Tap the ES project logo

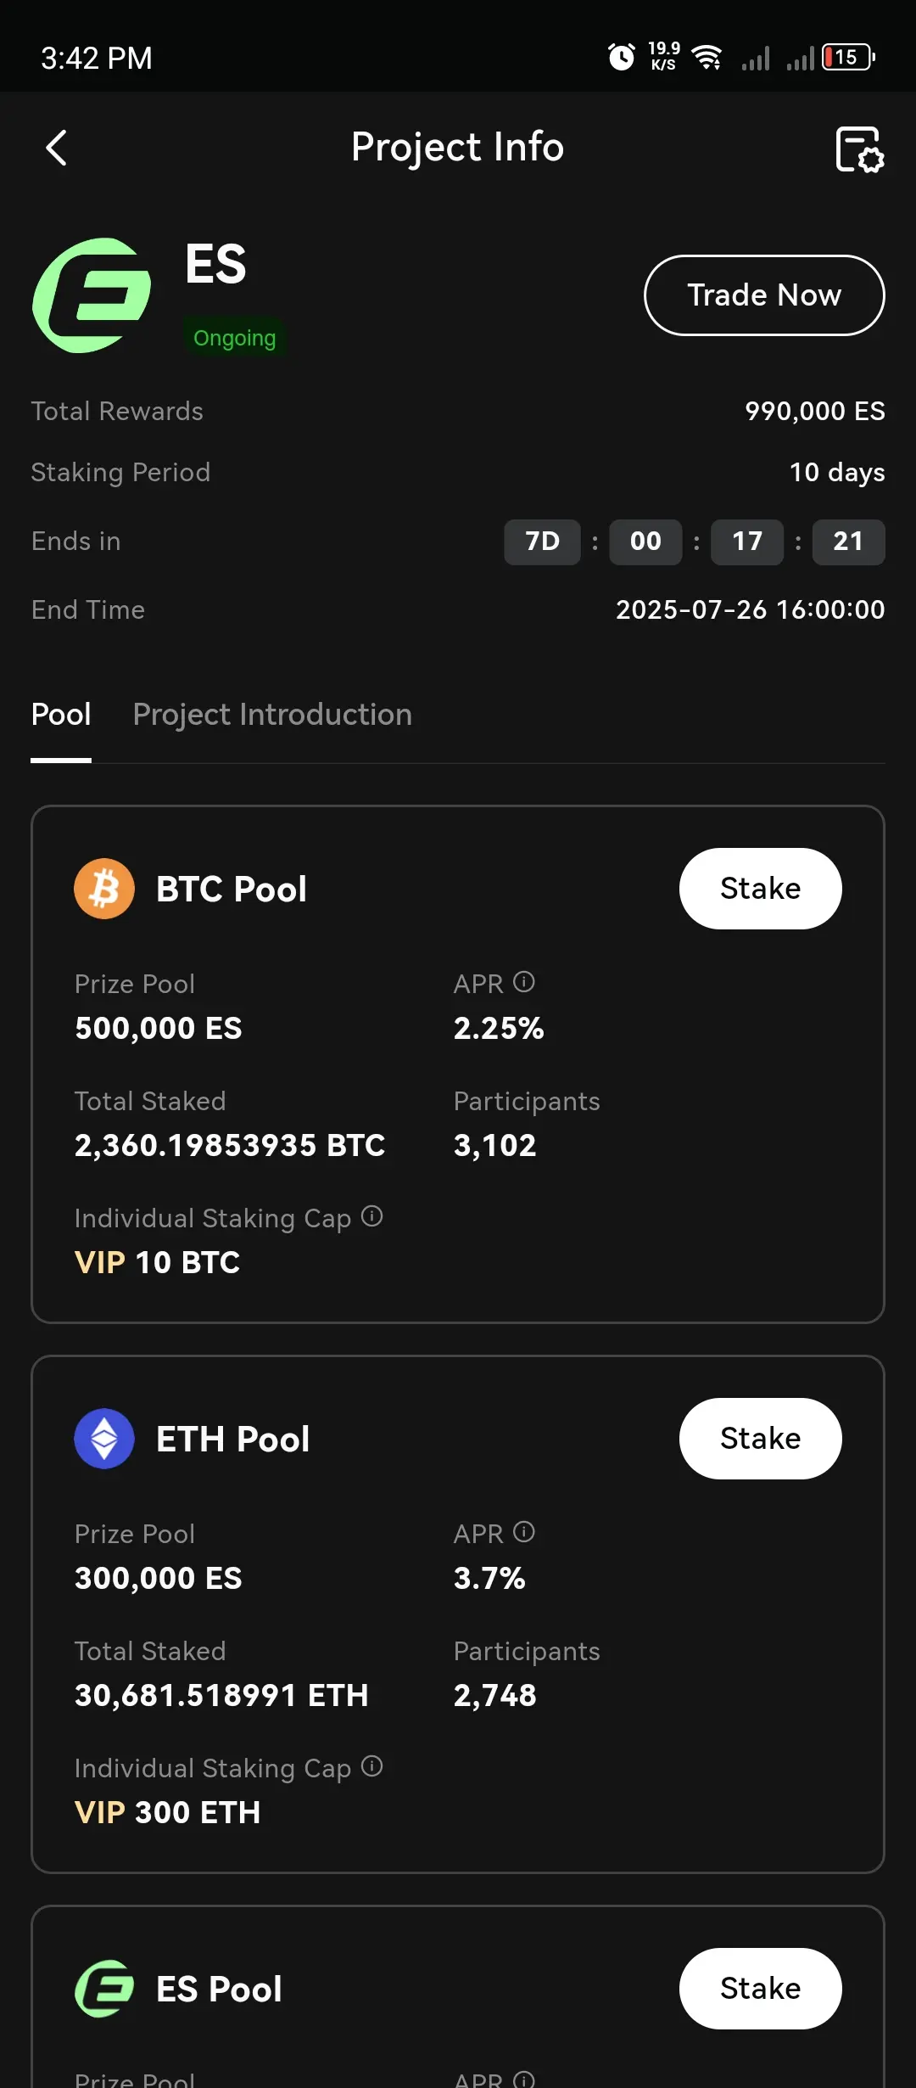pyautogui.click(x=92, y=295)
